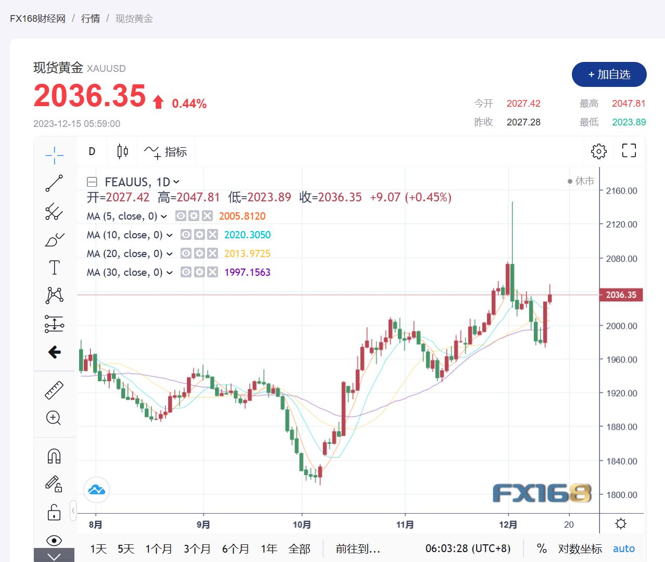Select the trend line drawing tool
The image size is (665, 562).
pos(54,183)
